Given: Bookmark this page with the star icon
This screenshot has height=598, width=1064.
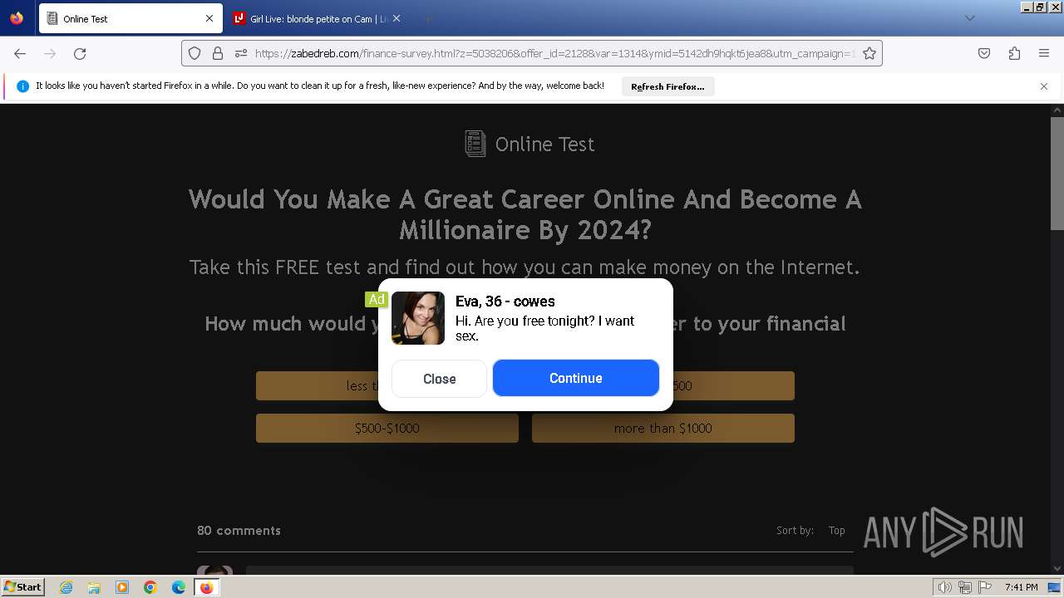Looking at the screenshot, I should point(869,53).
